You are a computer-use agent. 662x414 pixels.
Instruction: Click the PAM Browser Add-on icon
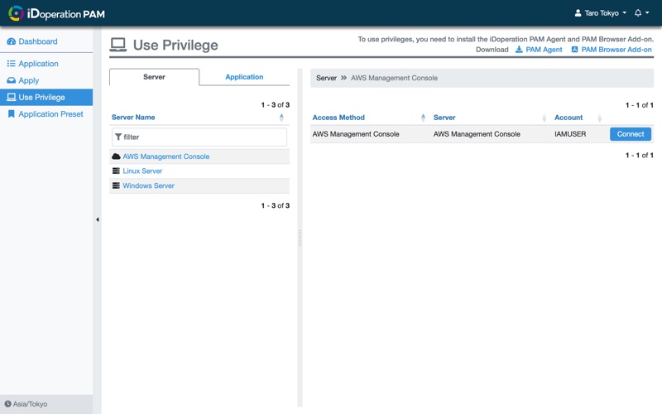[x=574, y=50]
